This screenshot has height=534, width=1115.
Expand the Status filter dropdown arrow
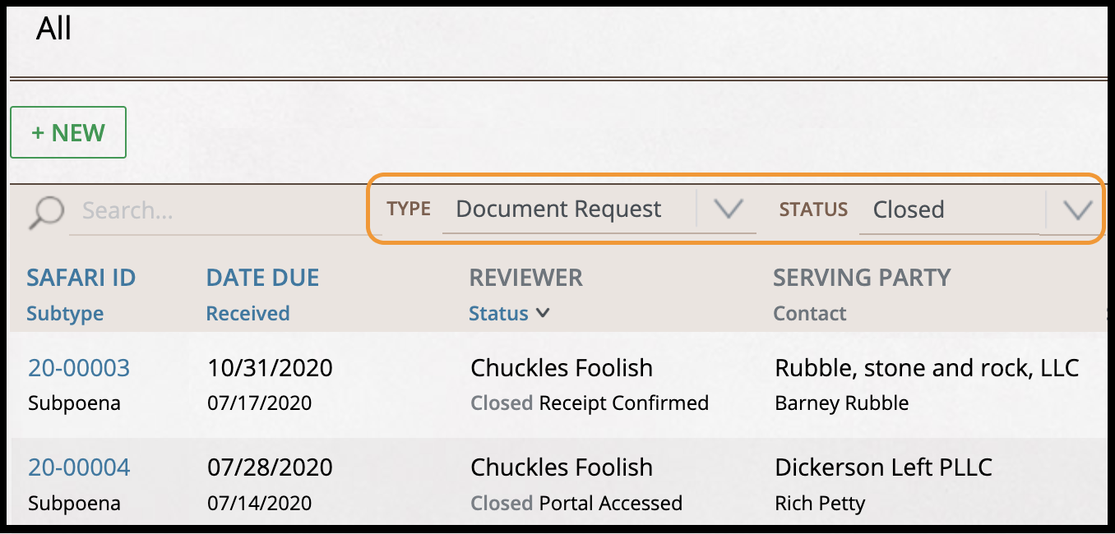[1076, 210]
